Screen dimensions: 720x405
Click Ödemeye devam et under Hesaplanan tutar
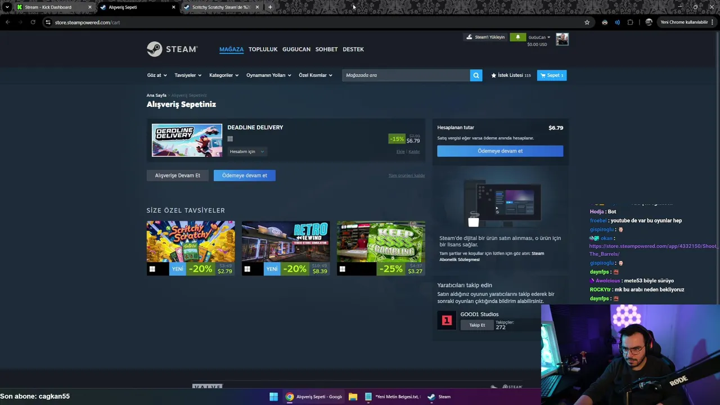(500, 151)
